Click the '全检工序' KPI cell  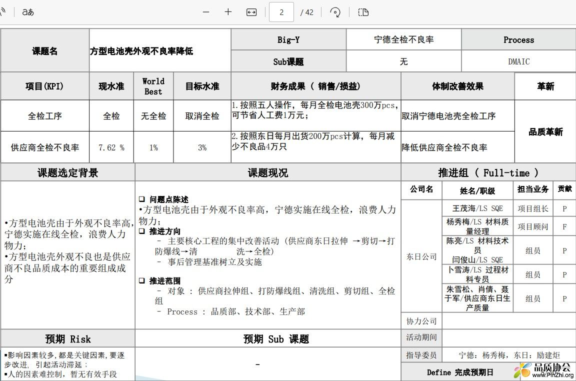tap(45, 116)
